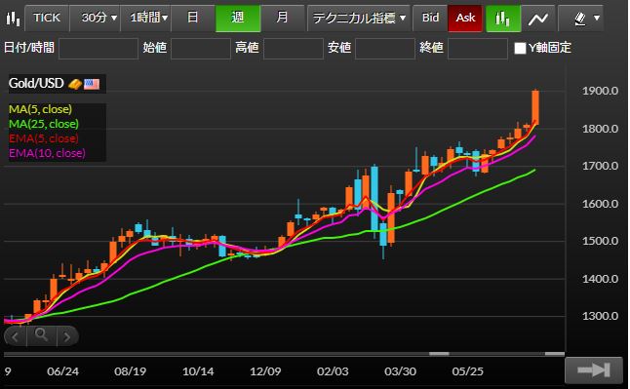Open the 30分 timeframe dropdown
The height and width of the screenshot is (389, 630).
pos(95,19)
